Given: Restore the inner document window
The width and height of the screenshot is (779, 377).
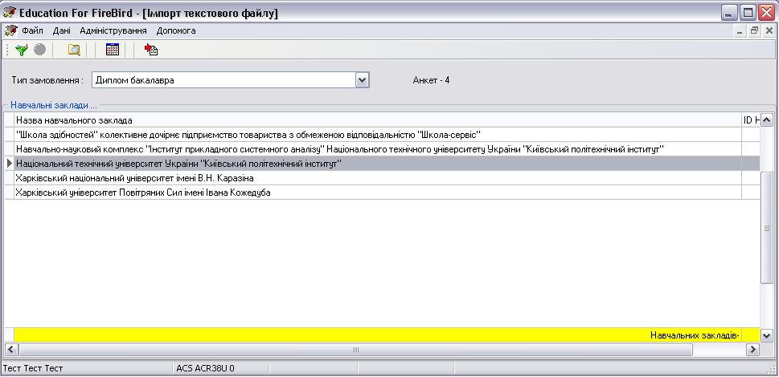Looking at the screenshot, I should click(755, 30).
